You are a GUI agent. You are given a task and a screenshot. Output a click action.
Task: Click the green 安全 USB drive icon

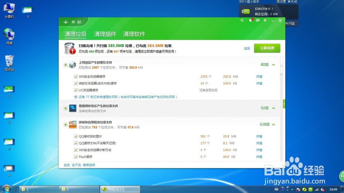pos(246,11)
